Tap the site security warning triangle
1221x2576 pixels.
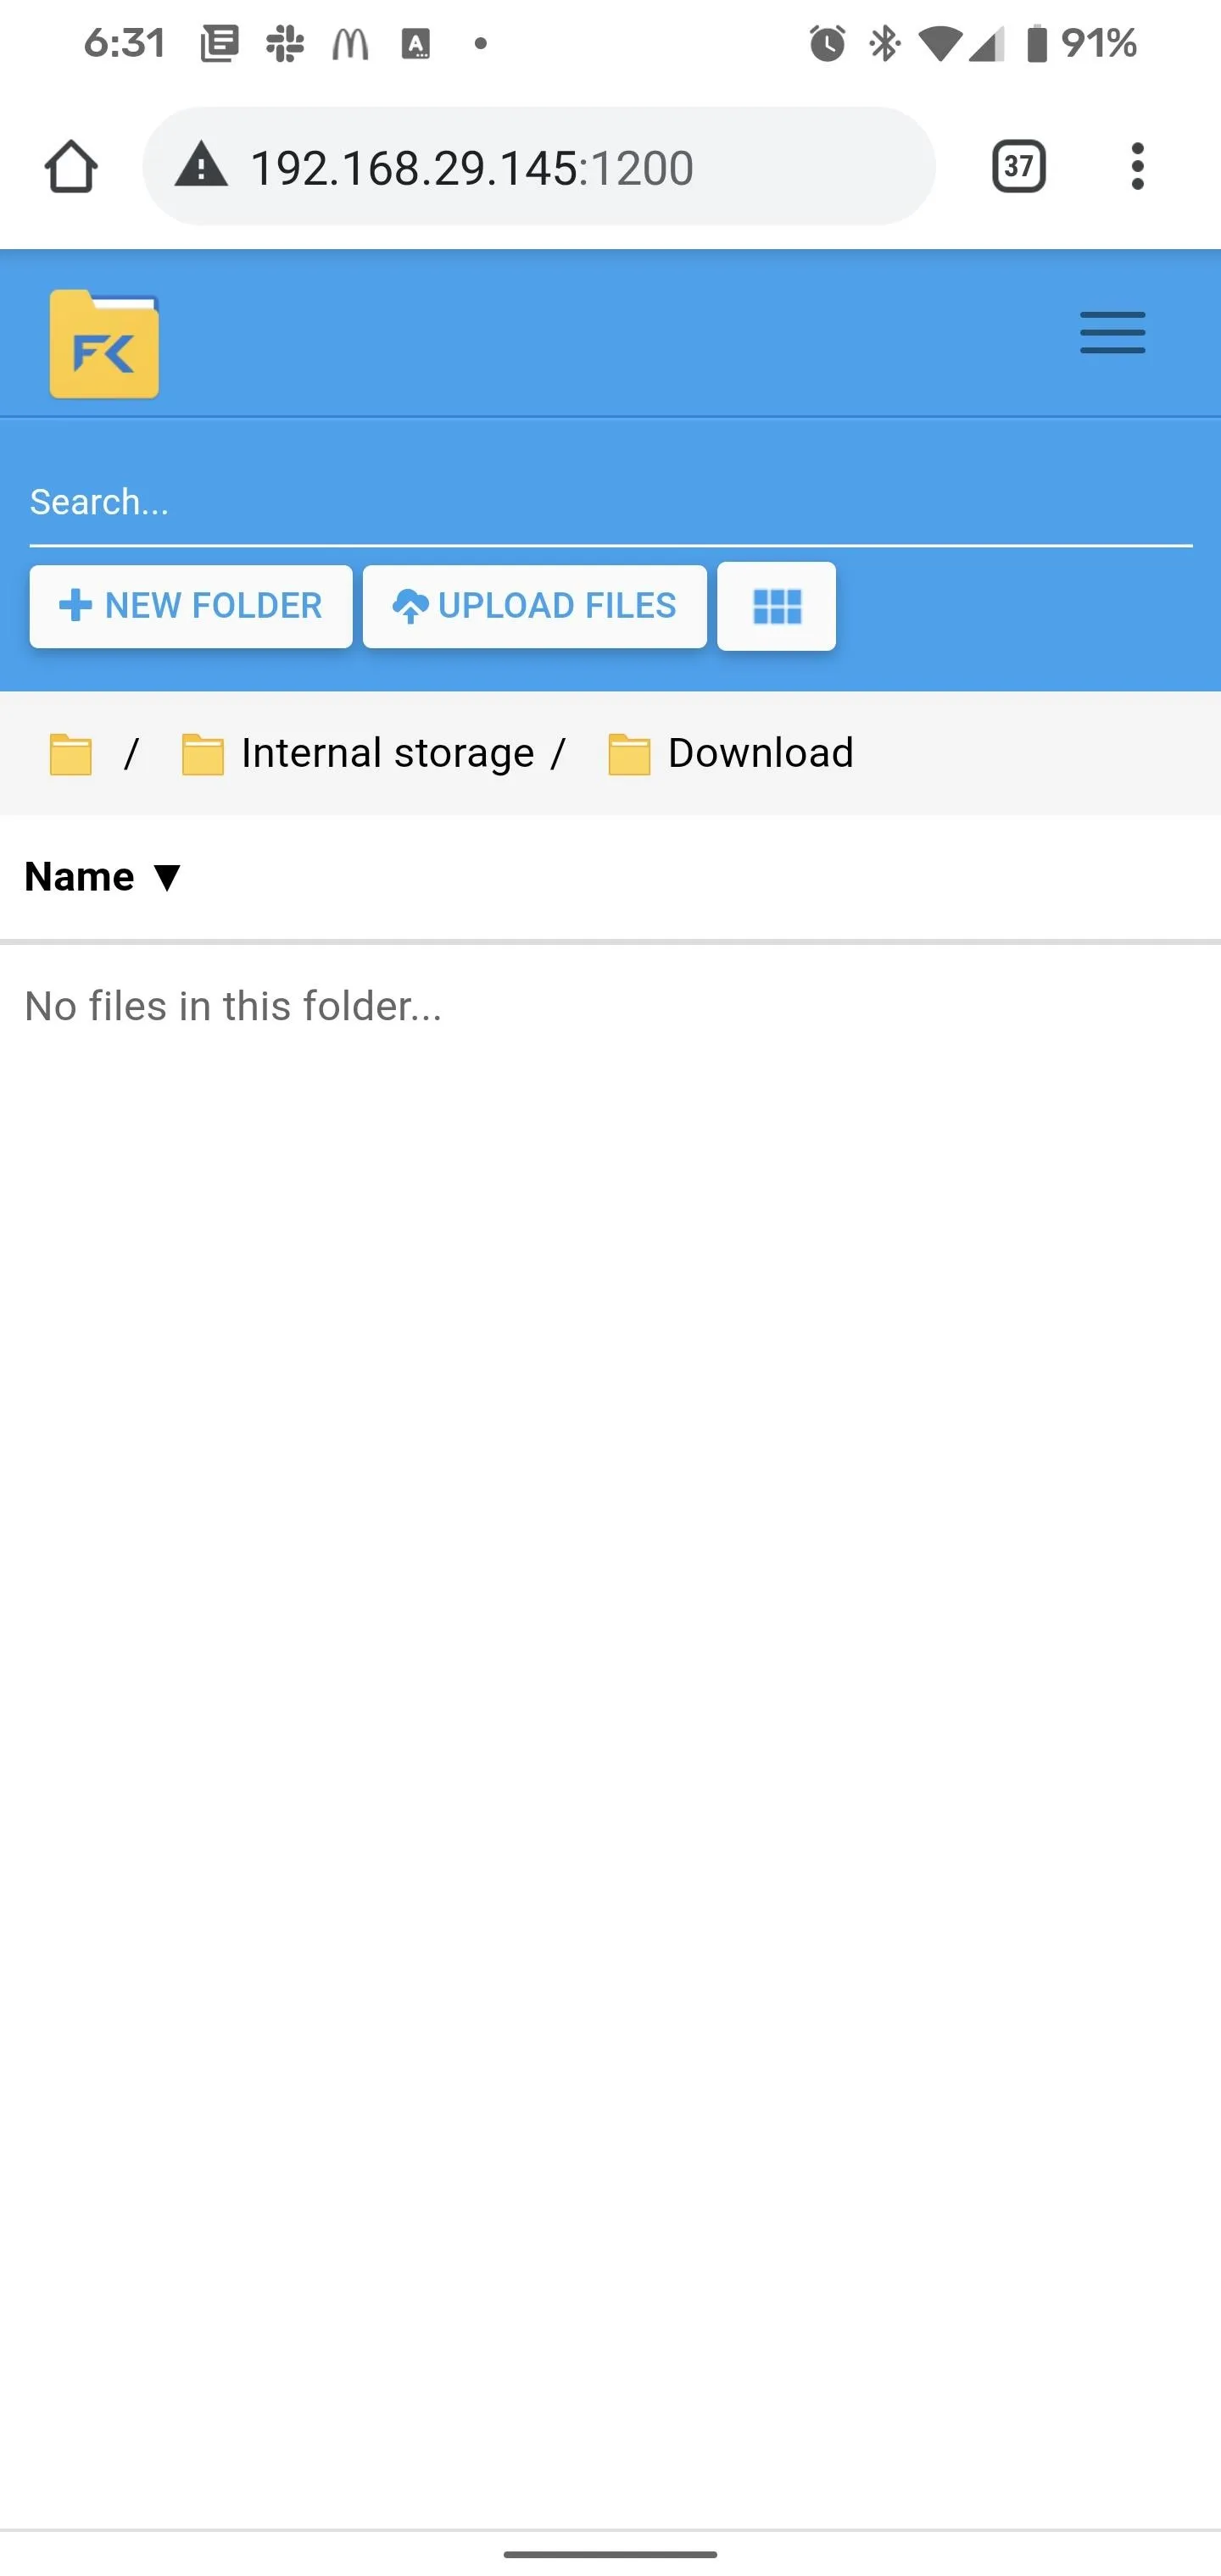201,165
